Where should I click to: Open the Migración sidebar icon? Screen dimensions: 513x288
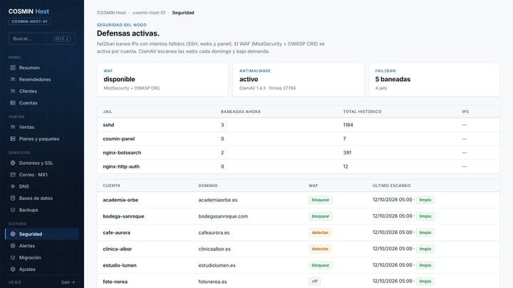[13, 257]
